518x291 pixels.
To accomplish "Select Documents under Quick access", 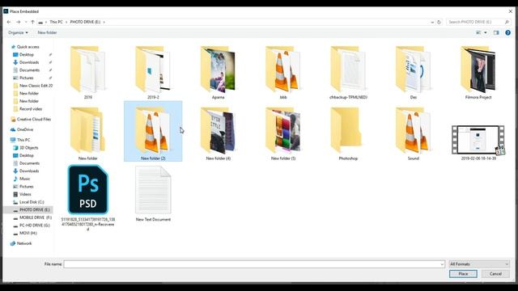I will pyautogui.click(x=29, y=70).
